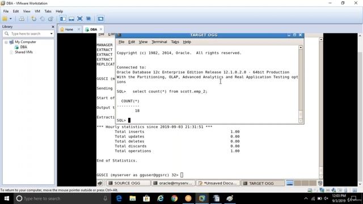
Task: Click the TARGET OGG terminal scrollbar down arrow
Action: click(x=301, y=121)
